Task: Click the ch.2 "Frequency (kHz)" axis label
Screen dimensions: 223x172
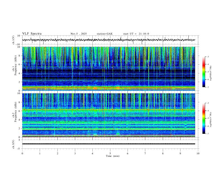Action: [x=16, y=112]
